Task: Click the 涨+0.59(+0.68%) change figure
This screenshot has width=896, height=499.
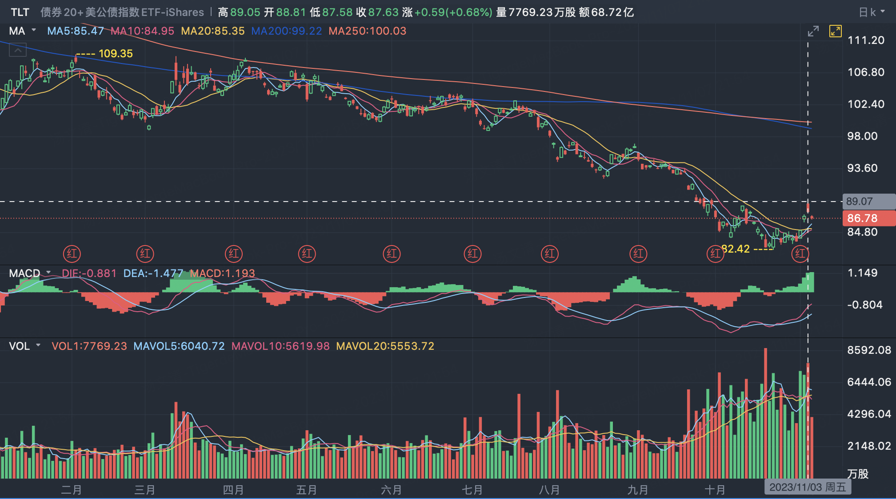Action: 448,12
